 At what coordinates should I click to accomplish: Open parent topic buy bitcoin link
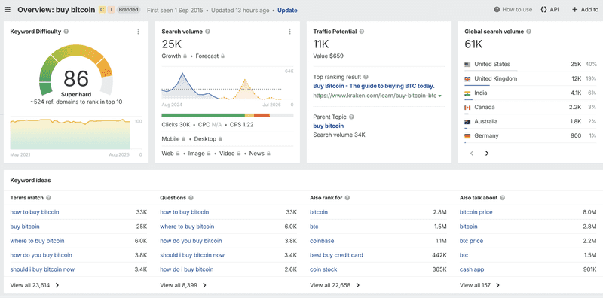click(329, 126)
